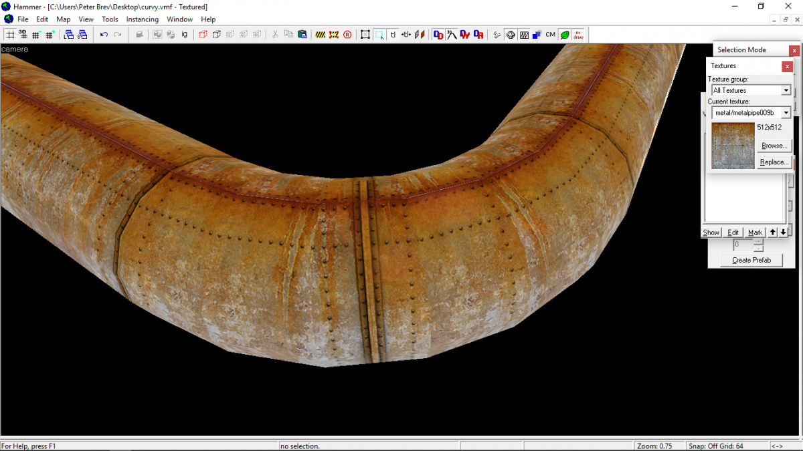Toggle the ignore groups option
The height and width of the screenshot is (451, 803).
pos(183,34)
